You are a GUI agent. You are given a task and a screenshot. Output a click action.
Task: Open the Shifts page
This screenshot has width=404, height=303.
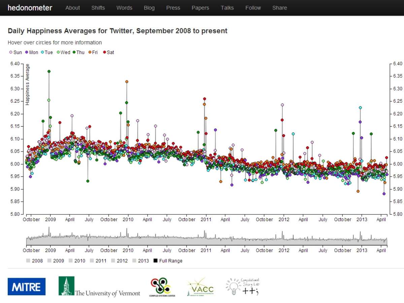click(x=98, y=8)
